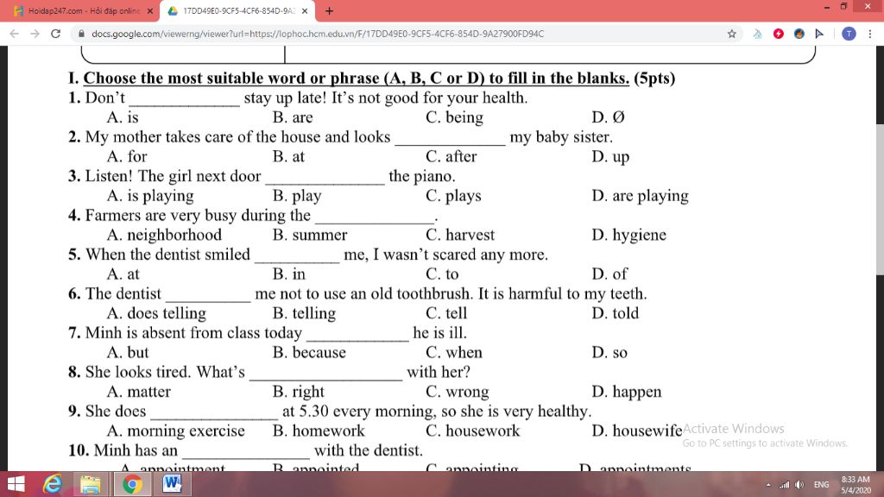Click answer 'B. homework' in question 9
Screen dimensions: 884x497
coord(319,431)
